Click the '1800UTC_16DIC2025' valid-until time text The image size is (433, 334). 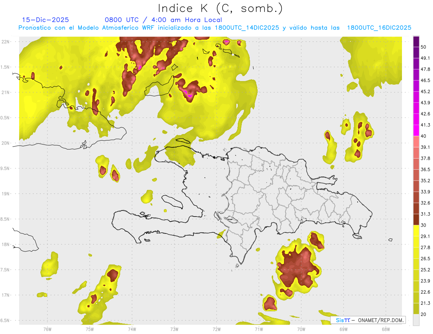(379, 28)
